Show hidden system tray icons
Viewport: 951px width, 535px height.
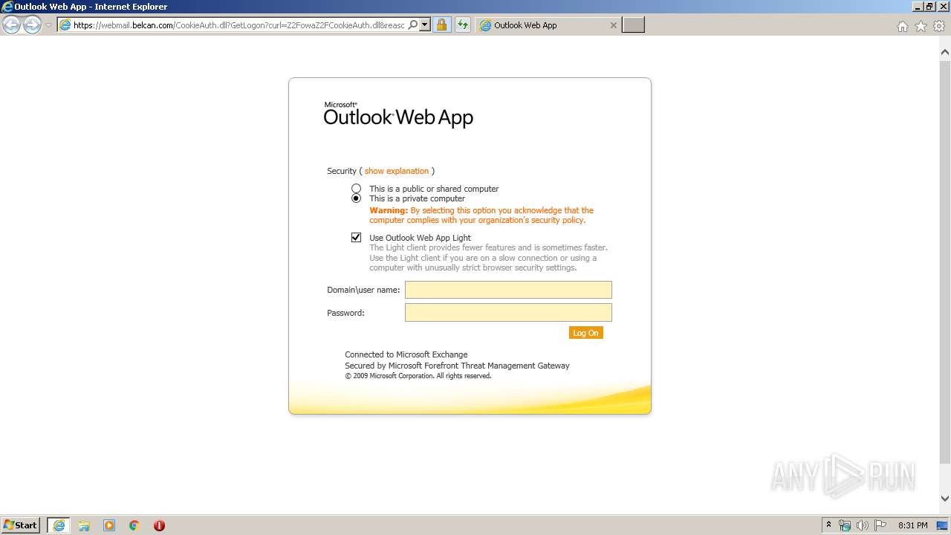(x=829, y=525)
